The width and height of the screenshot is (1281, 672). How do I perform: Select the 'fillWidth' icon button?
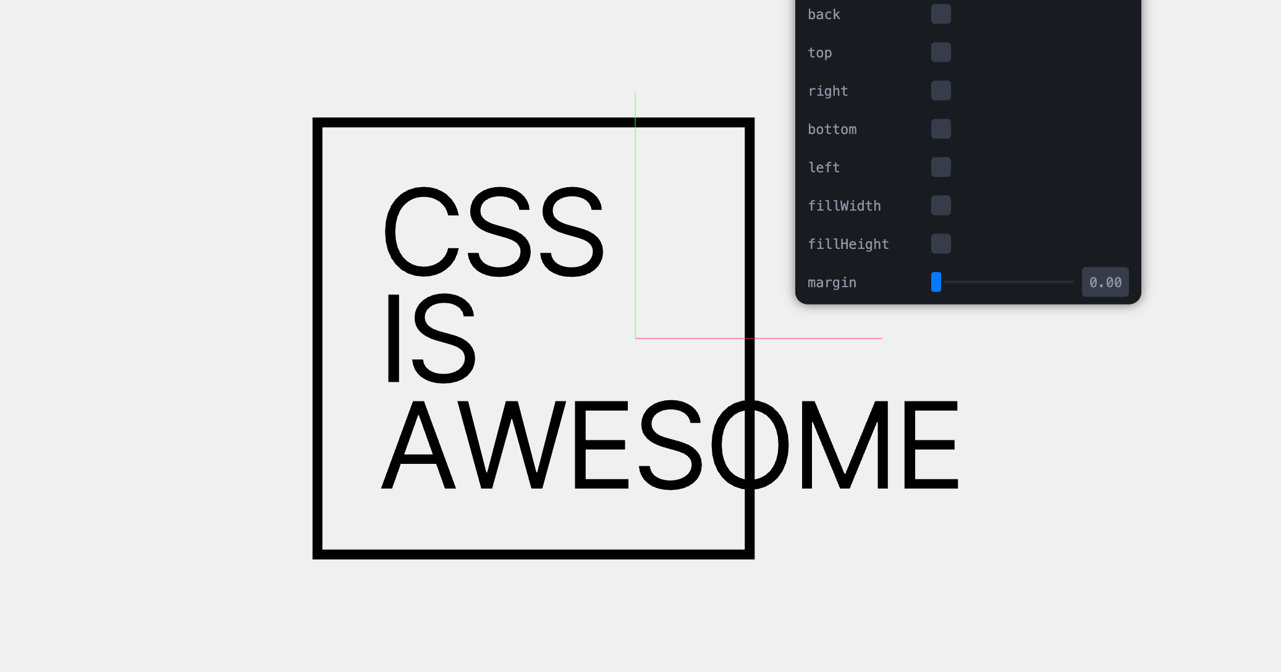[941, 206]
